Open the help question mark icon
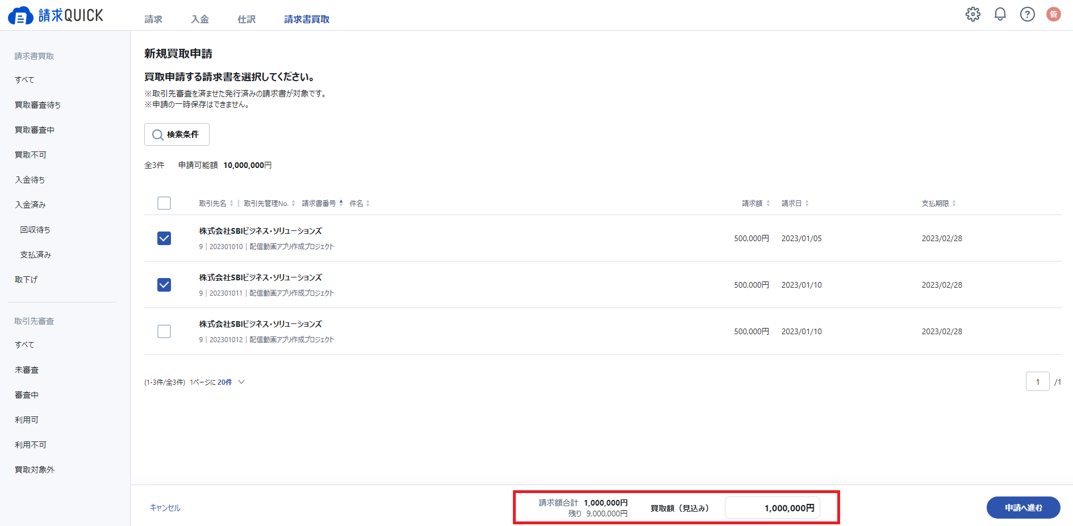 click(1028, 14)
